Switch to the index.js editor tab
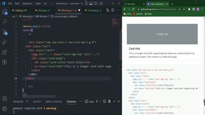 tap(19, 10)
